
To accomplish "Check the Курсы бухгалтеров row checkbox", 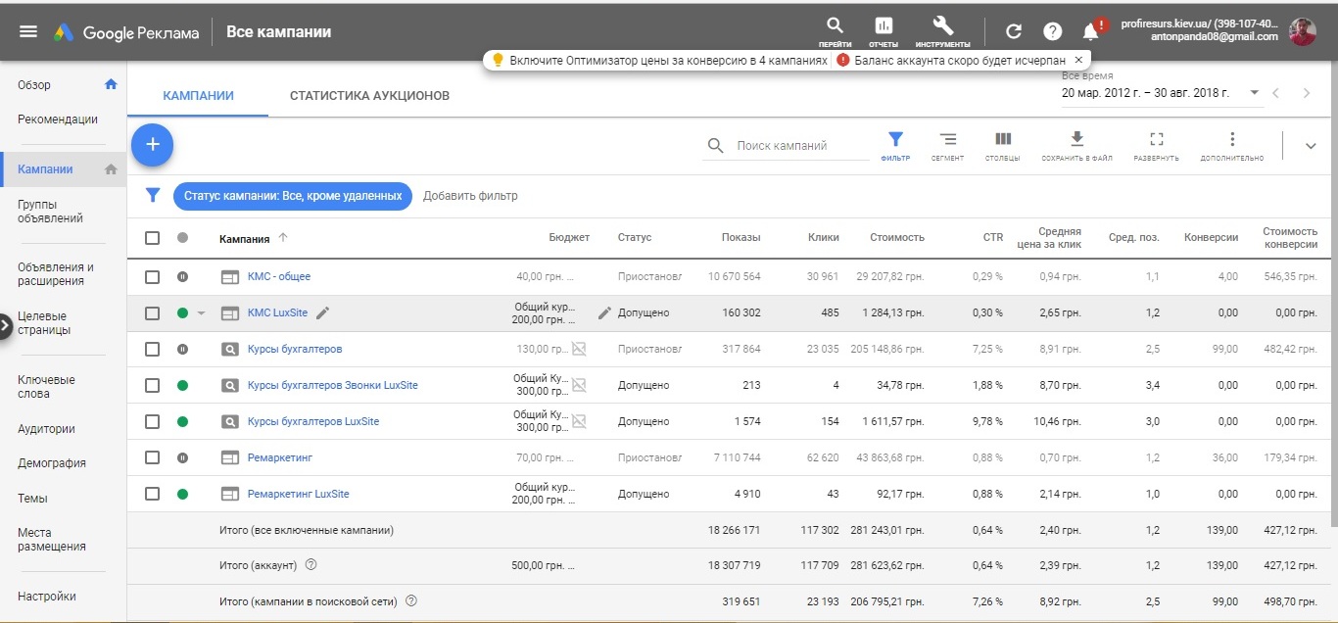I will click(152, 350).
